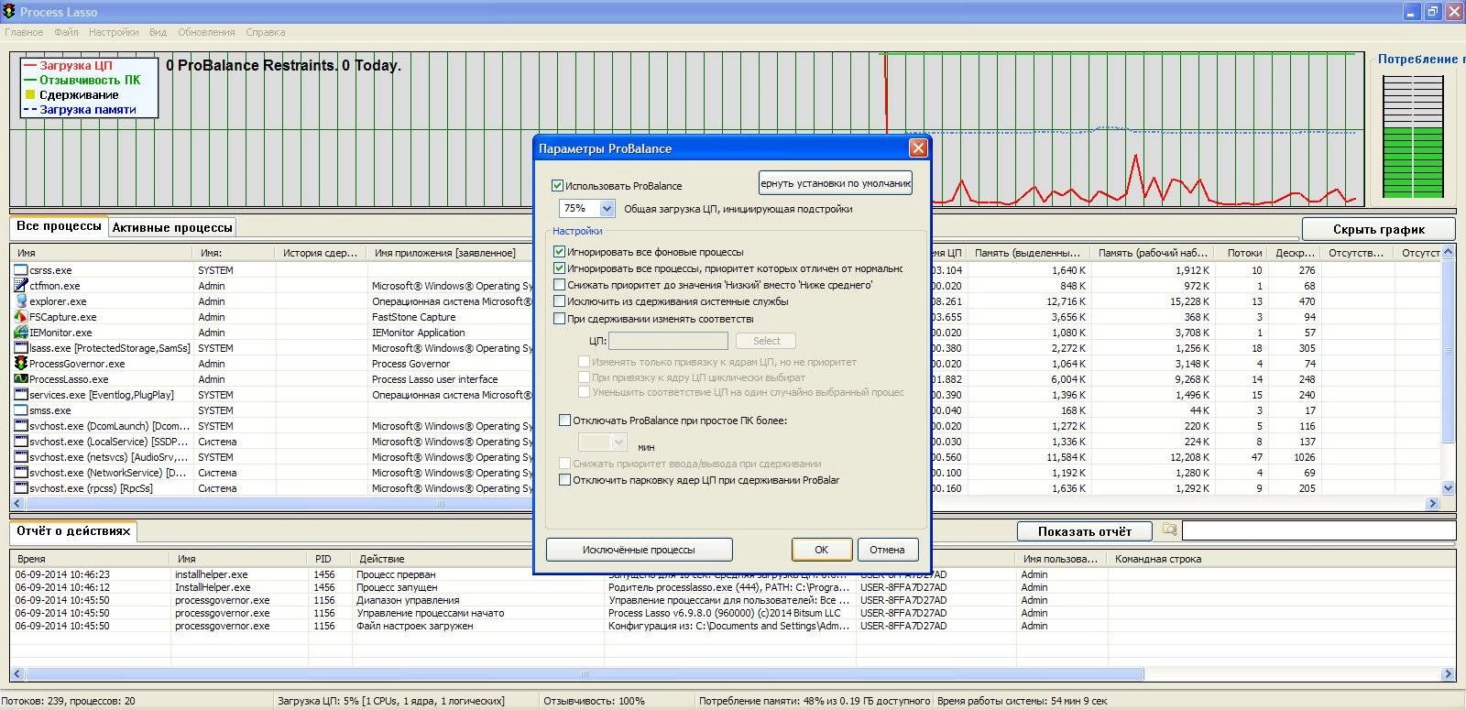
Task: Select the installhelper.exe log row at 10:46:23
Action: (x=733, y=574)
